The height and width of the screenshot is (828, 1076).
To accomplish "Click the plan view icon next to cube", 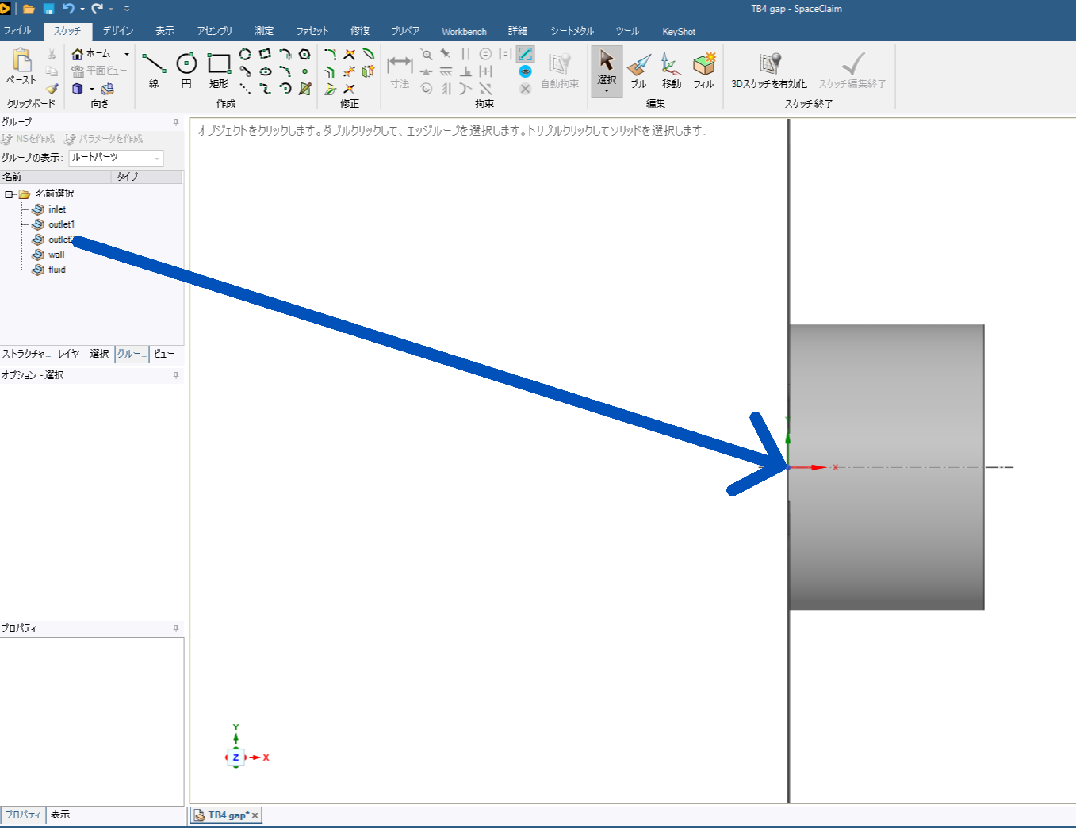I will [x=108, y=89].
